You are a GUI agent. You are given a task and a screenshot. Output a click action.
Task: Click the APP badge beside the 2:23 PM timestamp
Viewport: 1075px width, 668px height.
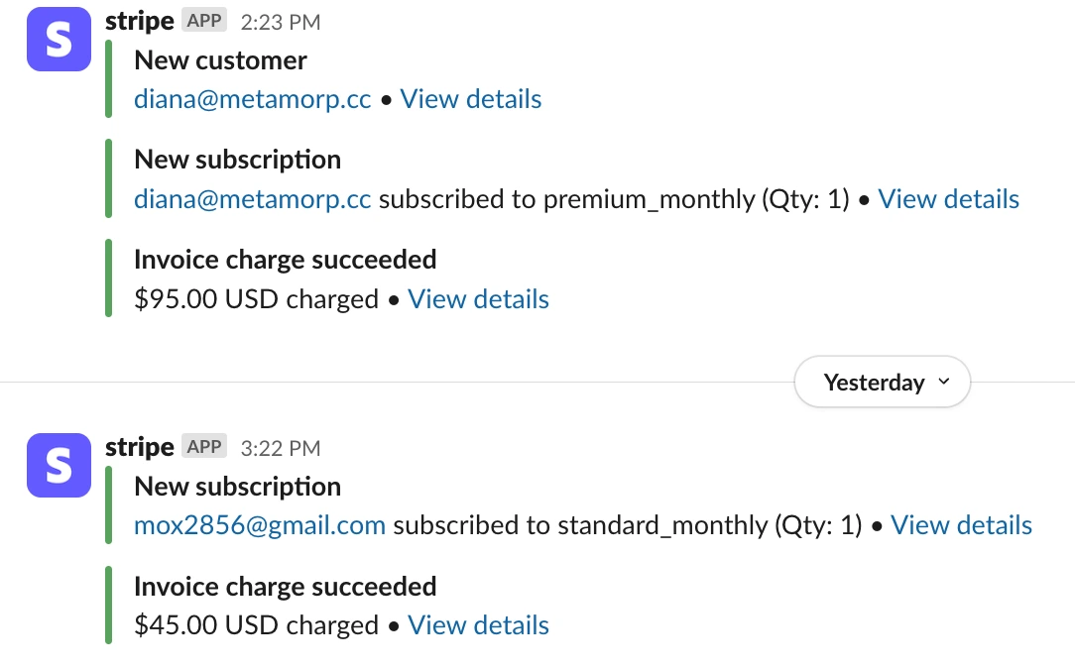tap(204, 21)
